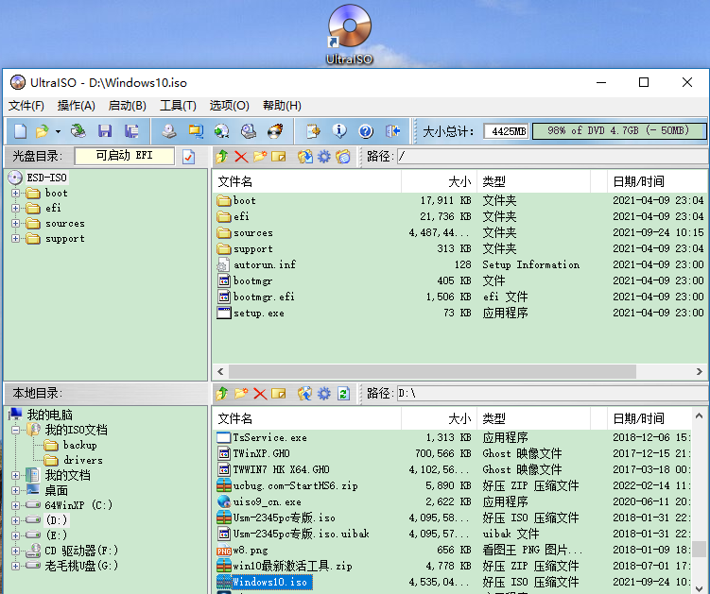The height and width of the screenshot is (594, 710).
Task: Sort the ISO file list by the 大小 column header
Action: (x=439, y=182)
